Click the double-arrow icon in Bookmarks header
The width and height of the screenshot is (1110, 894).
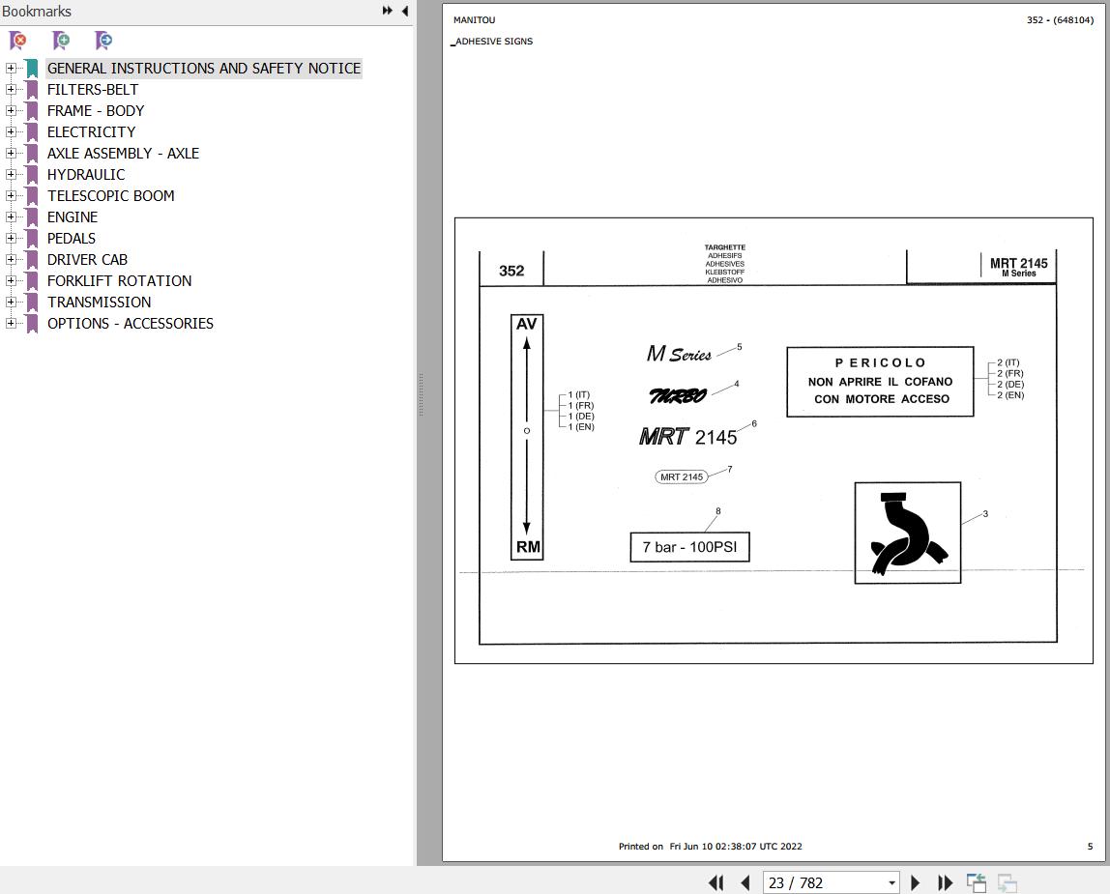[x=387, y=11]
